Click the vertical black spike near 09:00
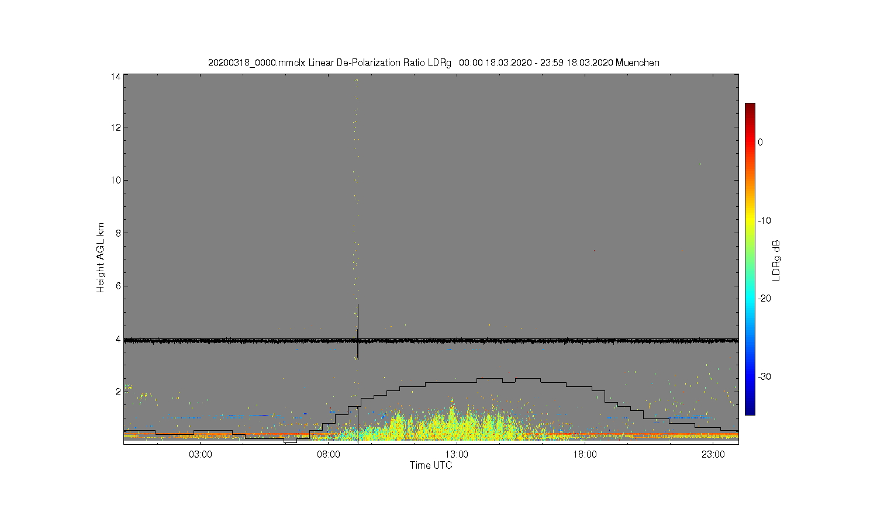877x526 pixels. tap(358, 331)
